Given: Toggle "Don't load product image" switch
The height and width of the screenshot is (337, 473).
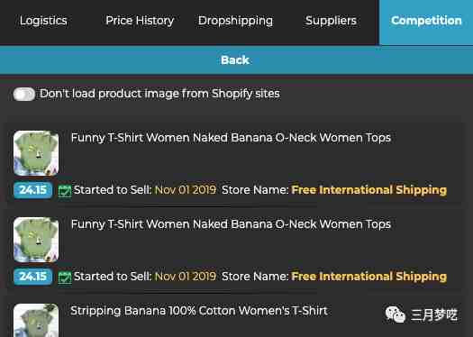Looking at the screenshot, I should click(x=24, y=94).
